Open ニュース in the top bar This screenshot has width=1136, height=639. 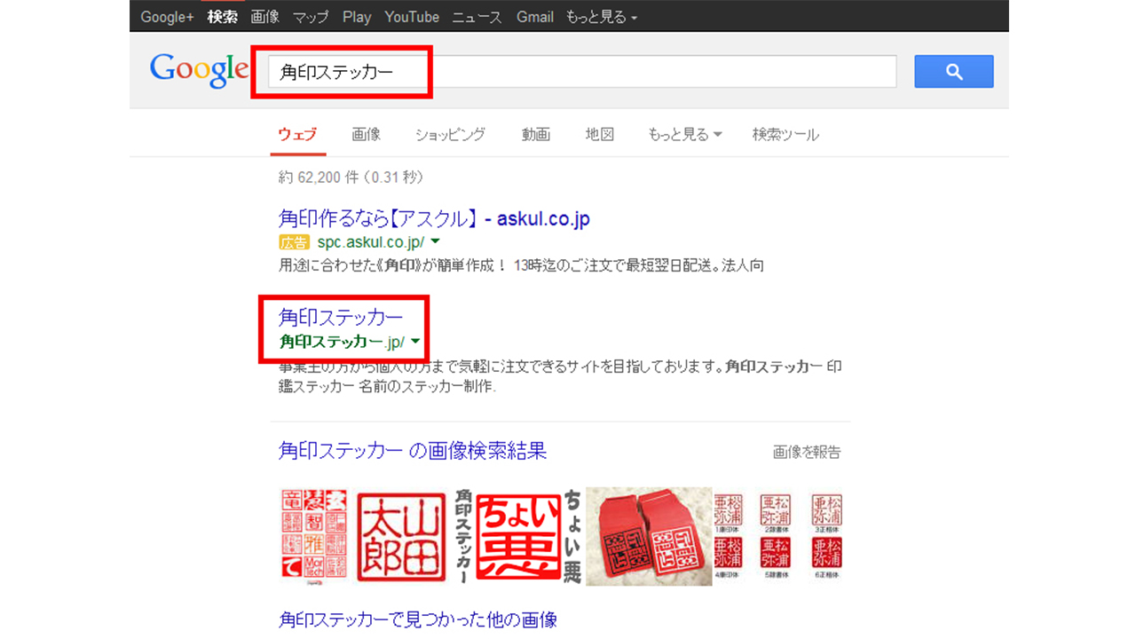point(477,17)
